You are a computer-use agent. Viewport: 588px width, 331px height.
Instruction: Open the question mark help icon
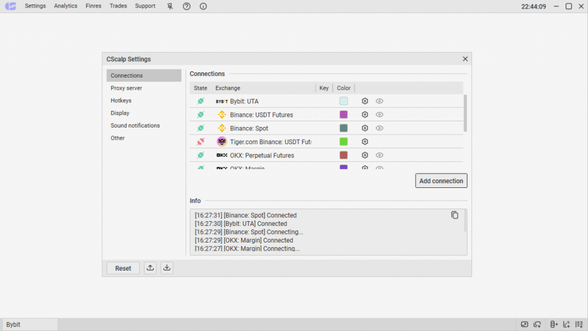(x=187, y=6)
